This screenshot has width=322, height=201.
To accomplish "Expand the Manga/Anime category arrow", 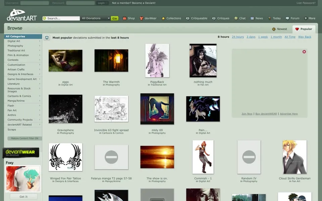I will 40,101.
